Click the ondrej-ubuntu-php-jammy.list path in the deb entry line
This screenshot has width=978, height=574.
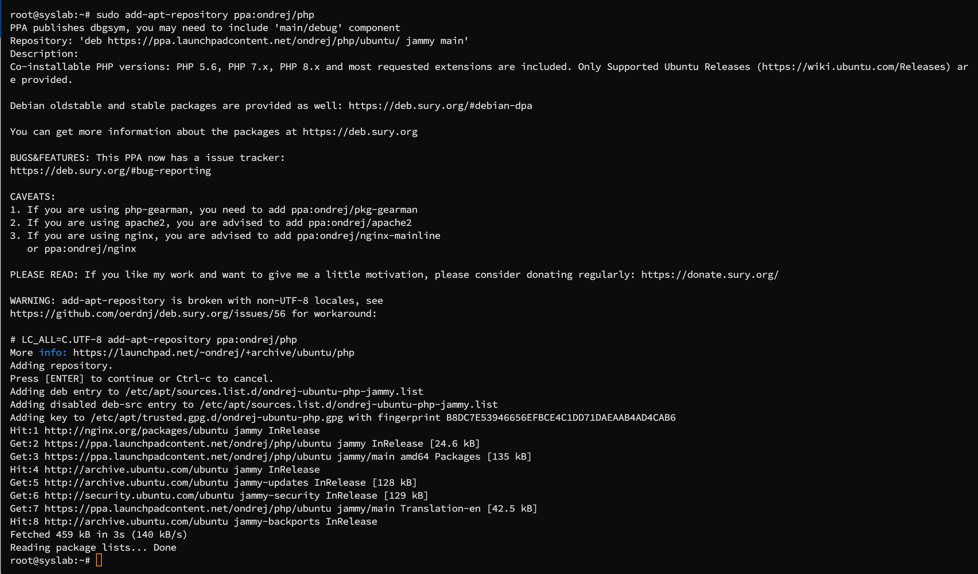pyautogui.click(x=274, y=391)
